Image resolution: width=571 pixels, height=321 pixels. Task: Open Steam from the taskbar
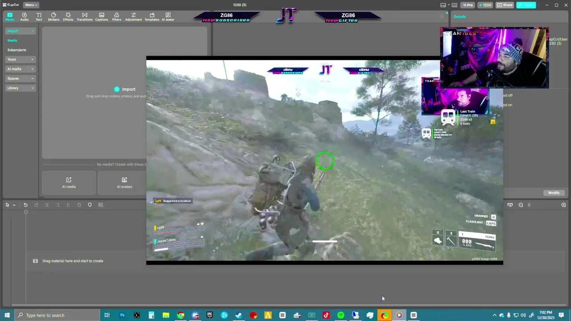pos(239,315)
